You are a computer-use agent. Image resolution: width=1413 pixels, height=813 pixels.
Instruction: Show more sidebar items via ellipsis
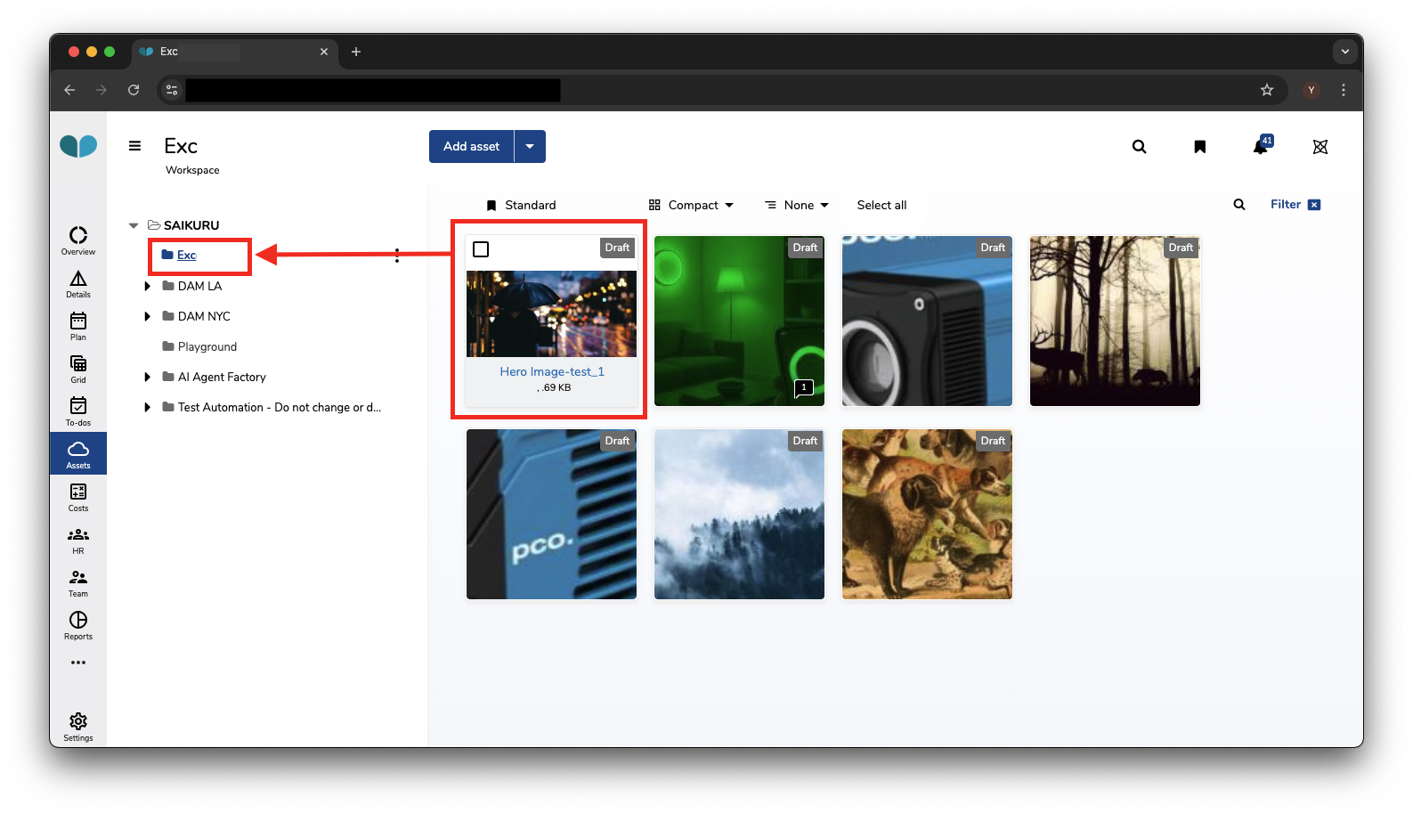pyautogui.click(x=78, y=663)
